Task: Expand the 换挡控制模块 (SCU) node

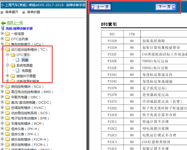Action: pyautogui.click(x=2, y=86)
